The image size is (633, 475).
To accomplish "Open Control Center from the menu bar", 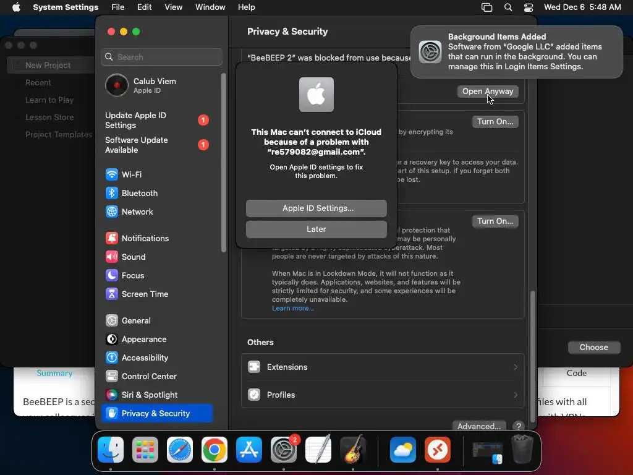I will tap(529, 7).
